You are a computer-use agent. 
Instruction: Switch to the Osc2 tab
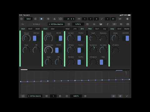click(x=45, y=29)
